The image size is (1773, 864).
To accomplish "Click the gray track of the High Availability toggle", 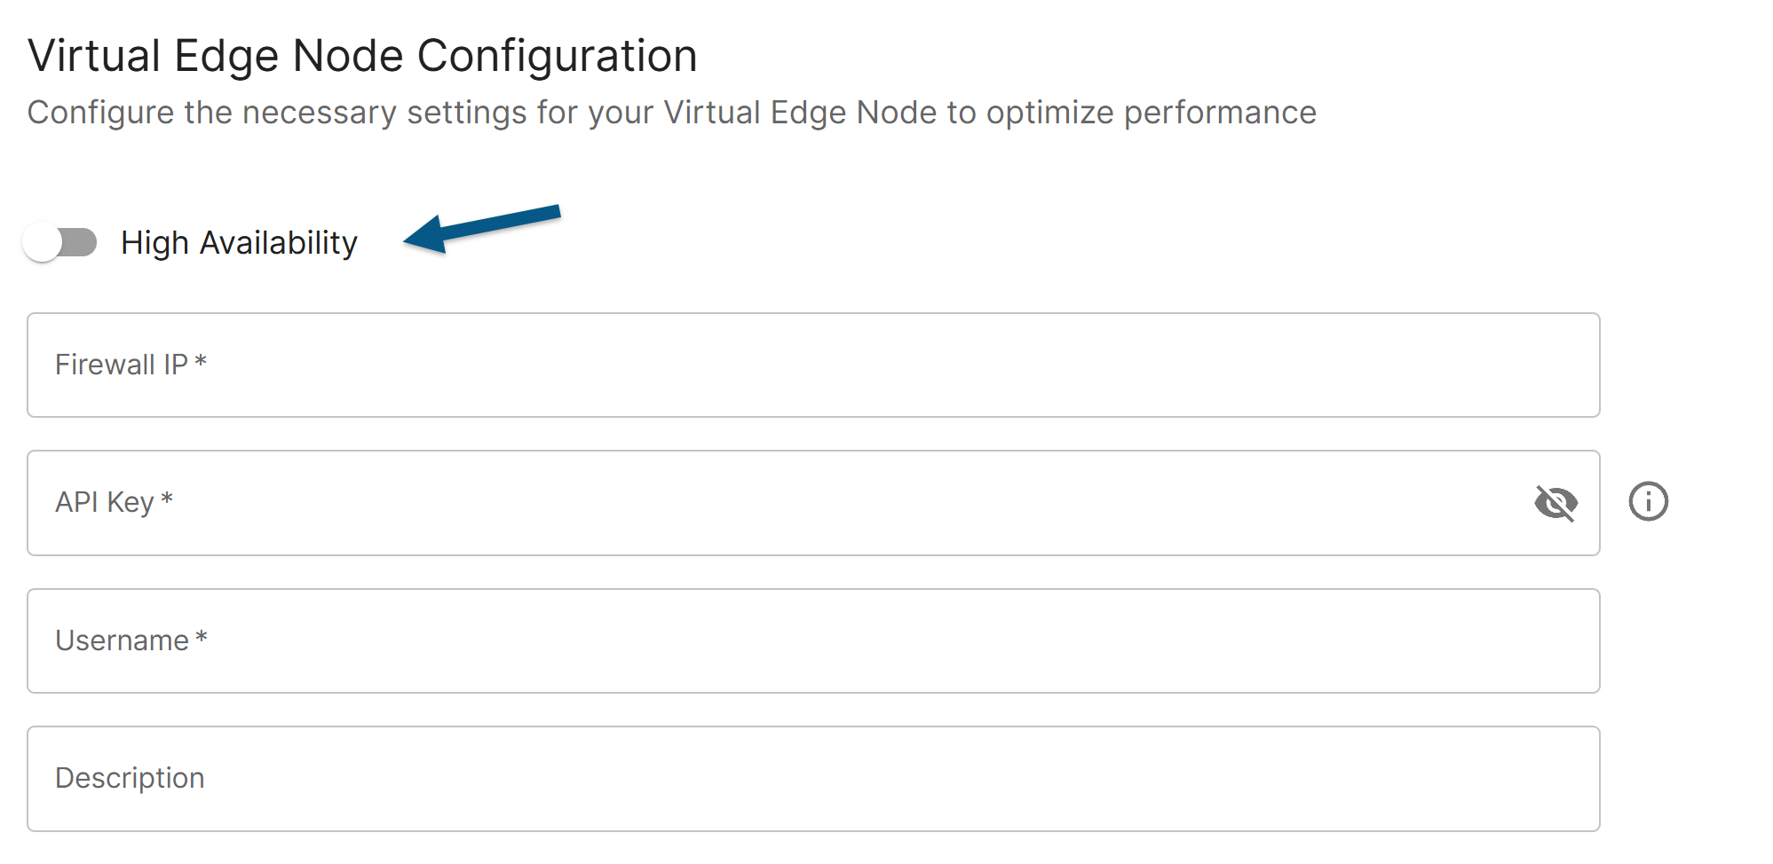I will tap(83, 242).
